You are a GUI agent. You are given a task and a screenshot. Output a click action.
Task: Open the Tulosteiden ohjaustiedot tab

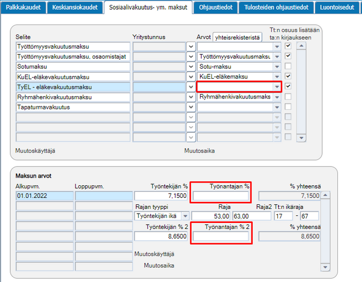276,8
